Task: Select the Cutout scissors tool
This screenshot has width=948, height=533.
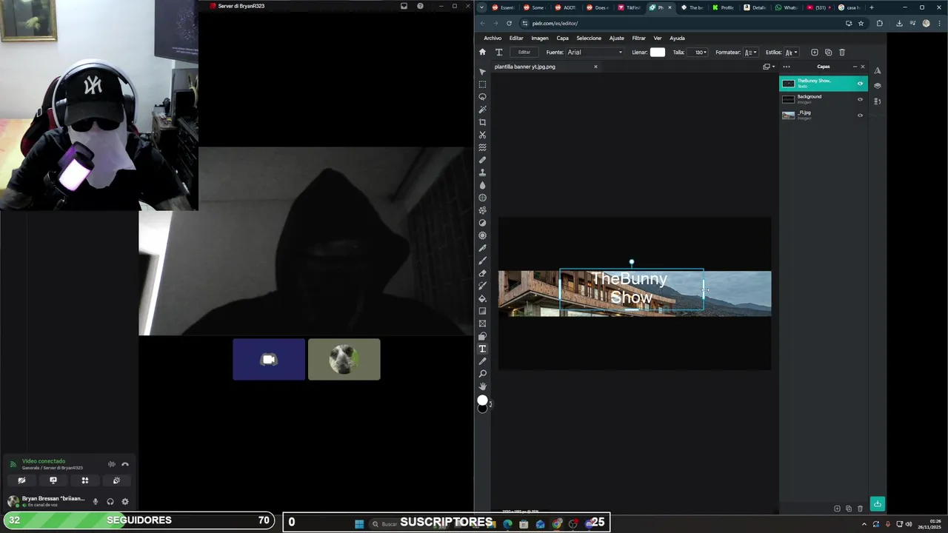Action: [x=482, y=135]
